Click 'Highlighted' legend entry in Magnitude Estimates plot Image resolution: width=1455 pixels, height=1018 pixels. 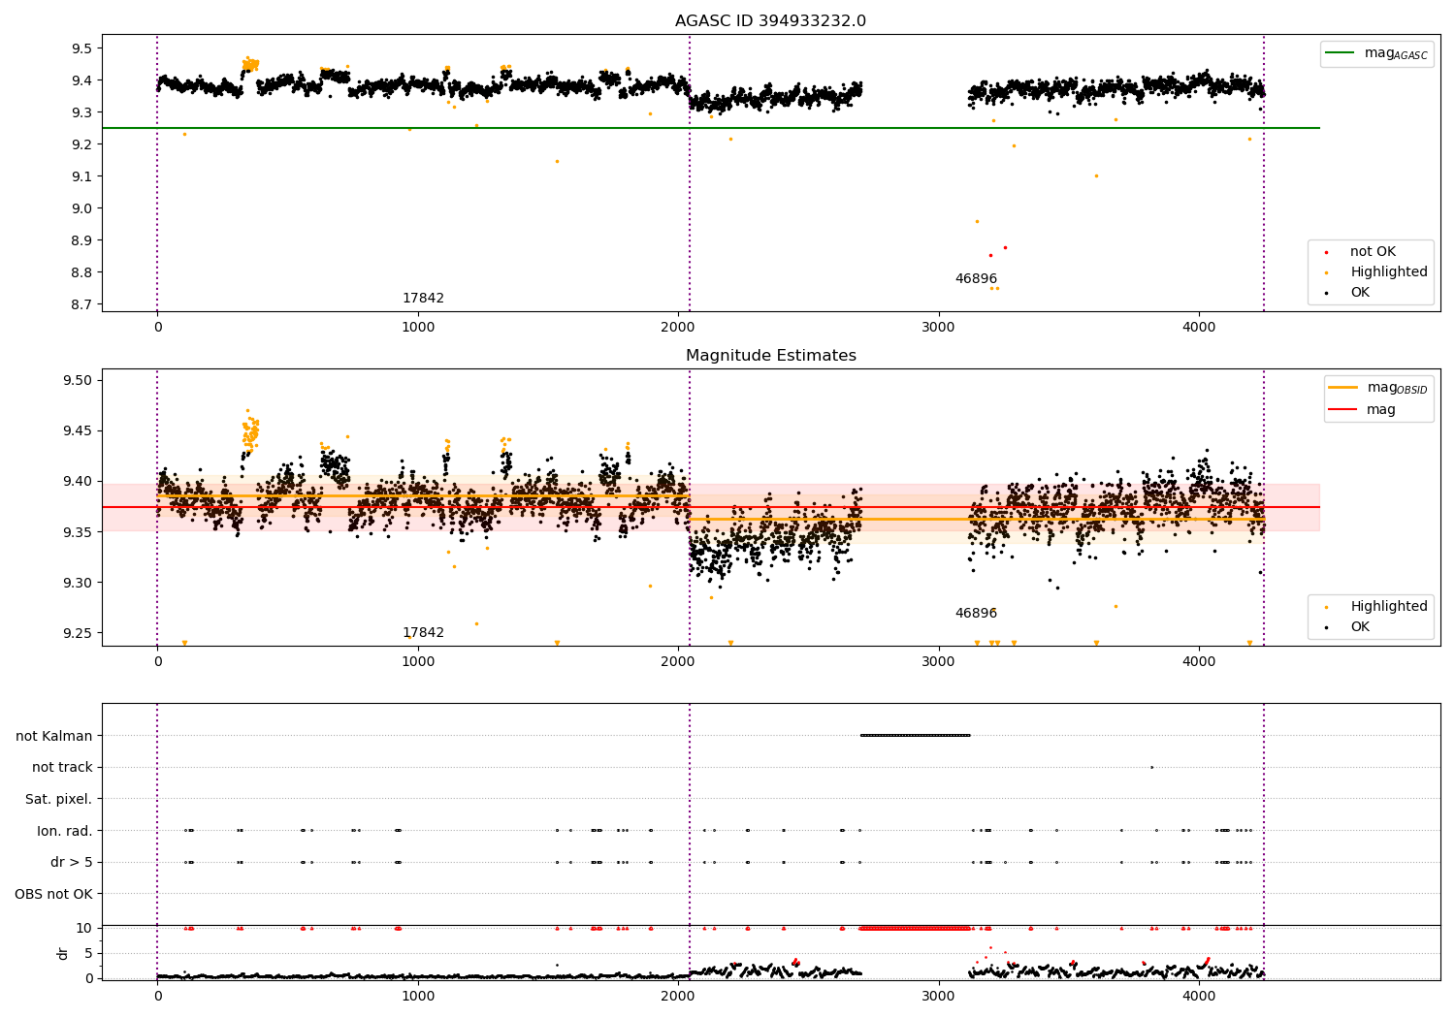tap(1377, 607)
